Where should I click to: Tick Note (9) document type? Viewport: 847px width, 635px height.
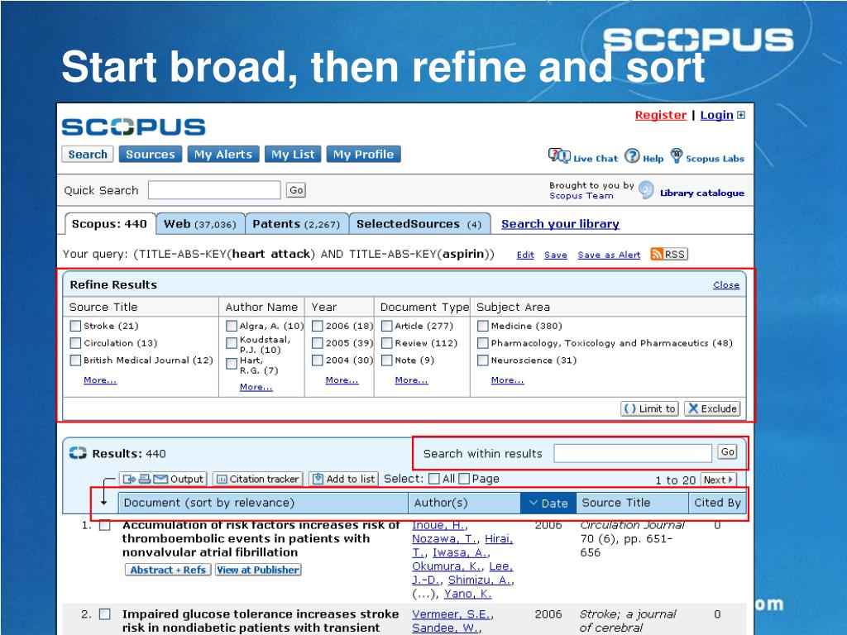(387, 360)
